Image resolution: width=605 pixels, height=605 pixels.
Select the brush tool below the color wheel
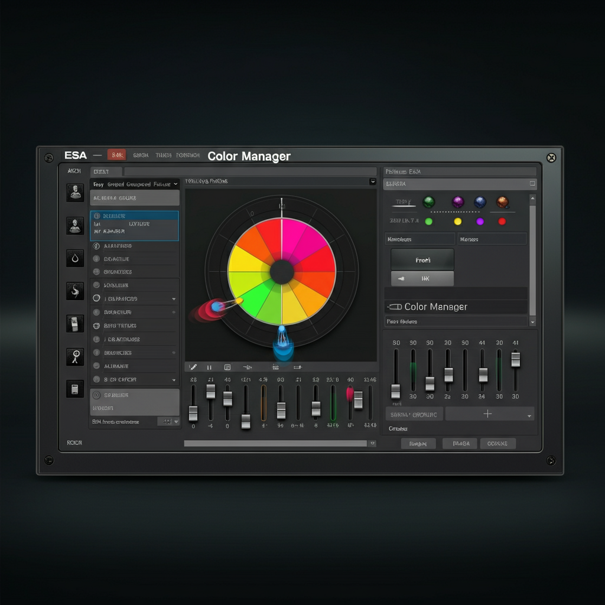[193, 367]
